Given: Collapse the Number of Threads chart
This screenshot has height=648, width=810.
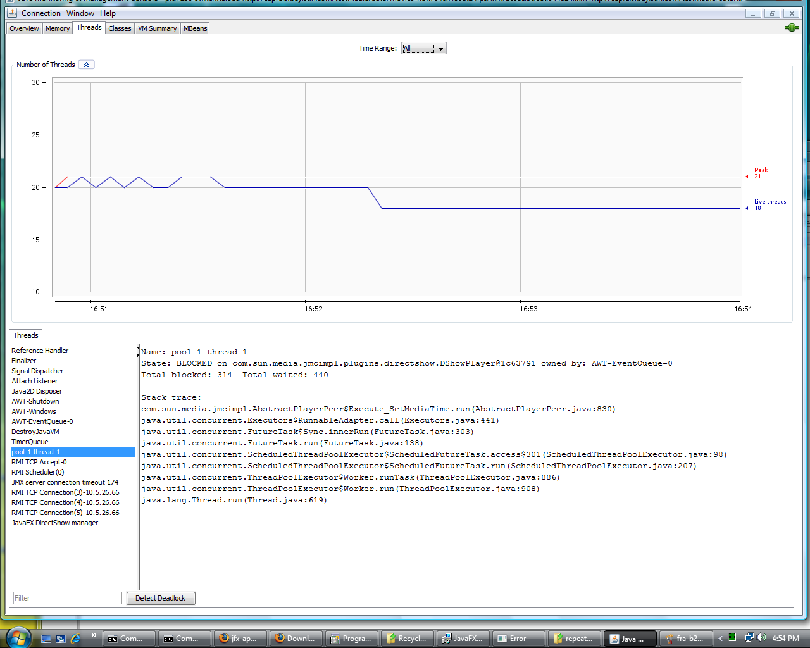Looking at the screenshot, I should (87, 65).
